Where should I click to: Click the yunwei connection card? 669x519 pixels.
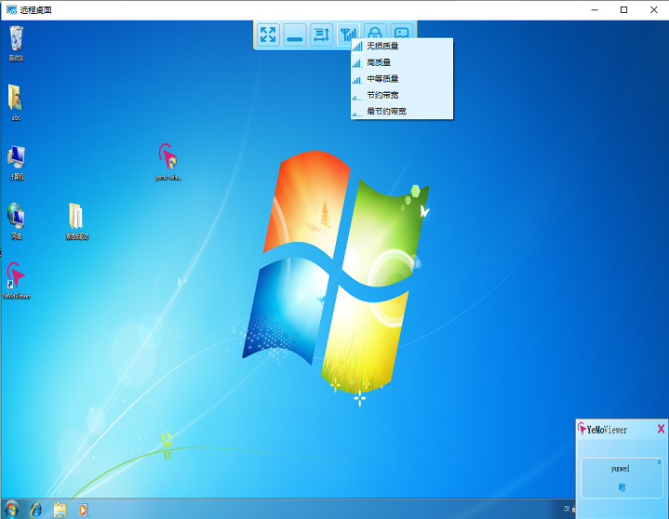pyautogui.click(x=622, y=478)
